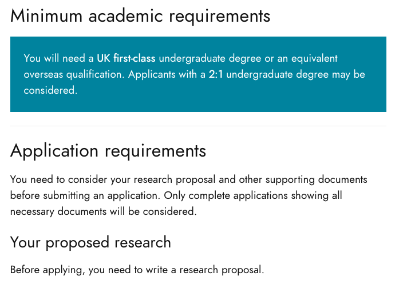This screenshot has width=403, height=284.
Task: Click the bold 'UK first-class' text
Action: [x=127, y=58]
